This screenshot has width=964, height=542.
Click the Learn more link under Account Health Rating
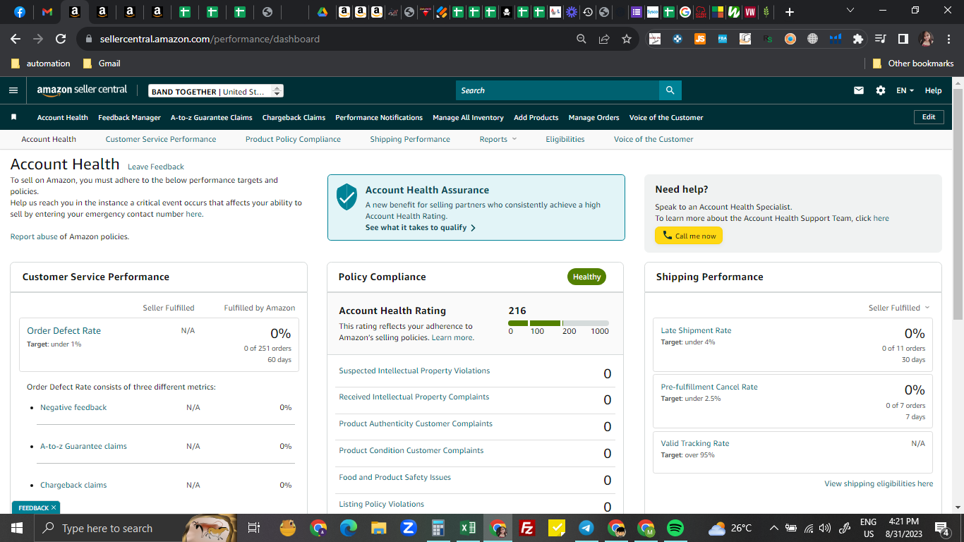click(452, 337)
